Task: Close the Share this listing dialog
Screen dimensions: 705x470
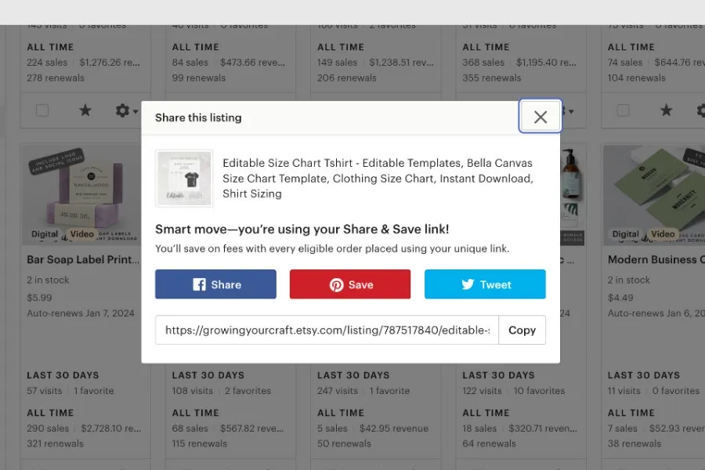Action: (x=540, y=117)
